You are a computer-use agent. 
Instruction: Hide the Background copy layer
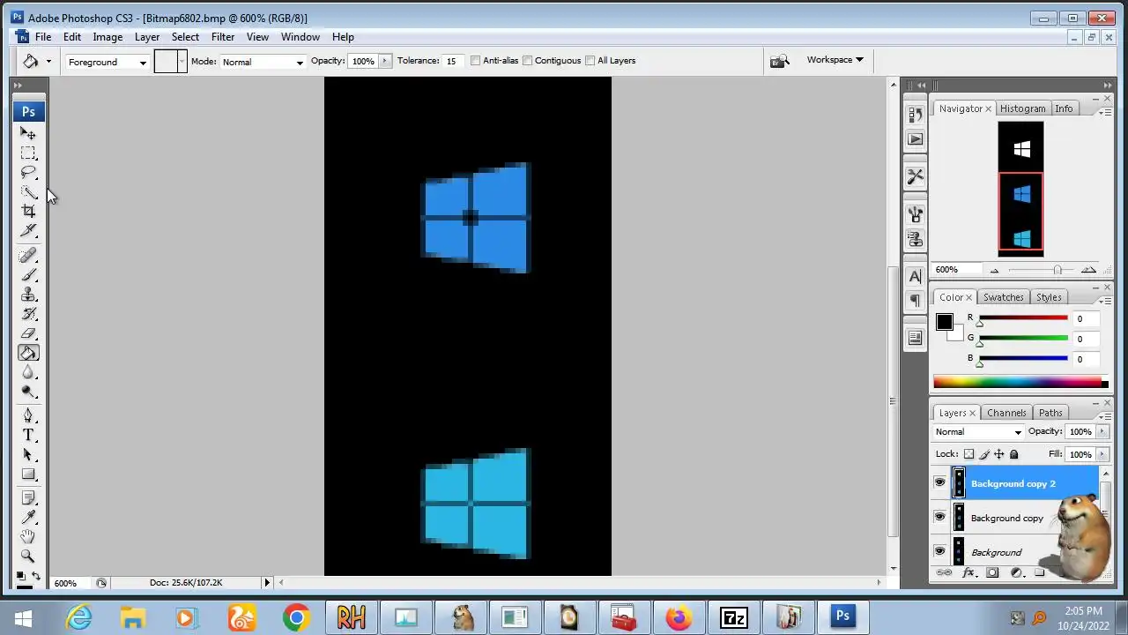[x=939, y=518]
